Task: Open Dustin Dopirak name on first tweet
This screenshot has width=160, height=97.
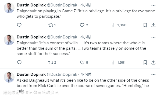Action: pos(31,5)
